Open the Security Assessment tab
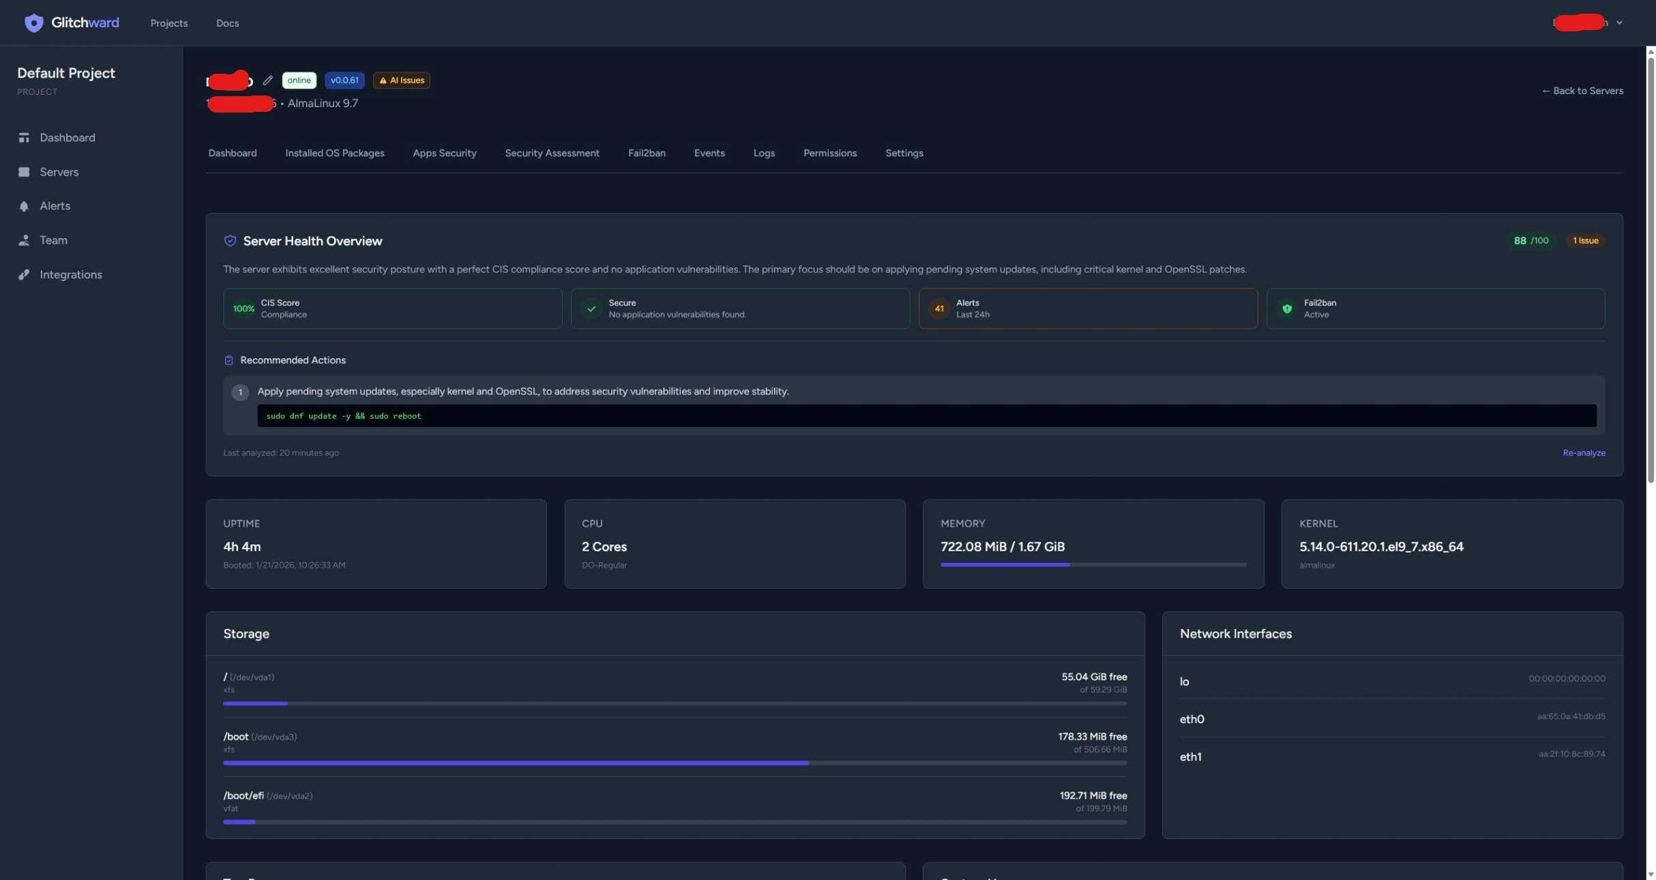Viewport: 1656px width, 880px height. 552,153
